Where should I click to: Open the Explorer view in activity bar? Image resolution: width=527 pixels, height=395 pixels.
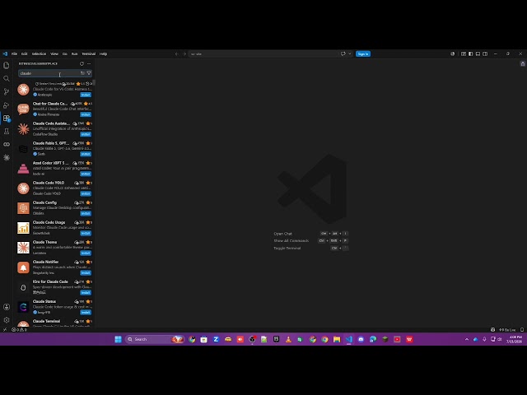click(7, 65)
